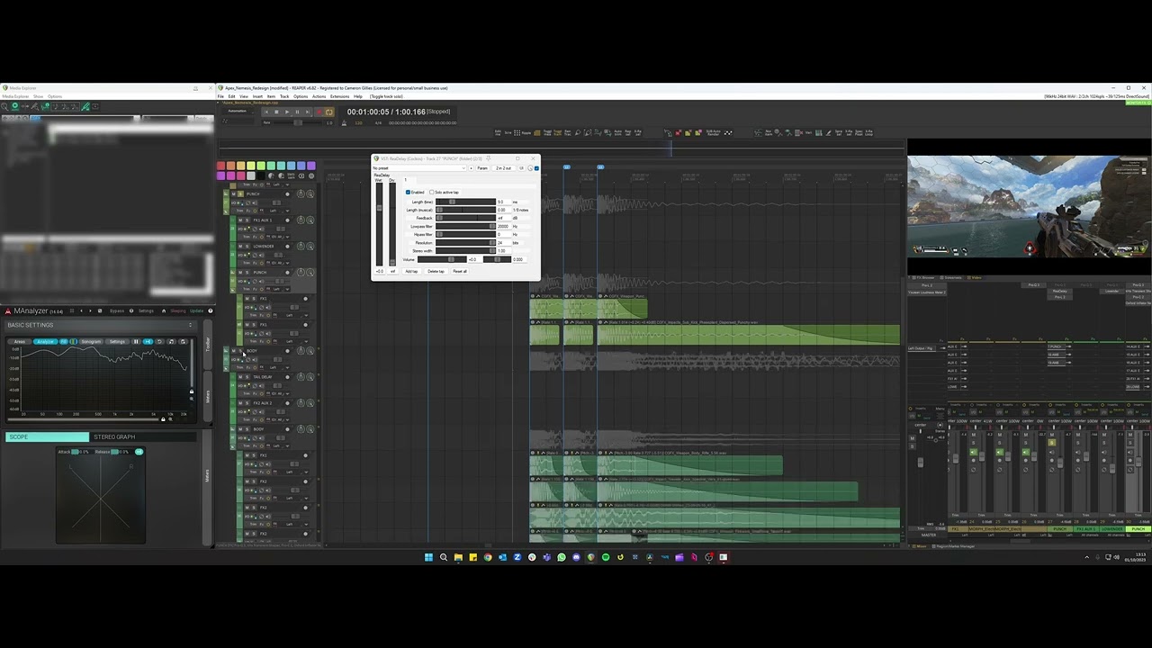Open the Actions menu

coord(319,96)
